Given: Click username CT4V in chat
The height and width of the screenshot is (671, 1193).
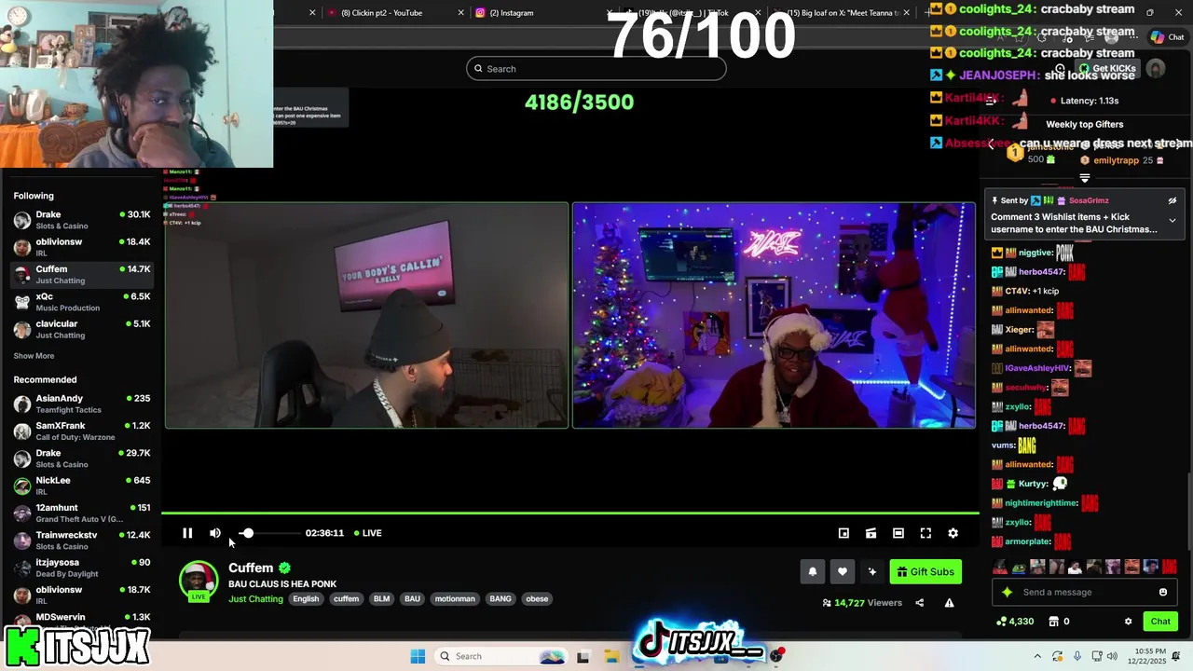Looking at the screenshot, I should tap(1016, 292).
